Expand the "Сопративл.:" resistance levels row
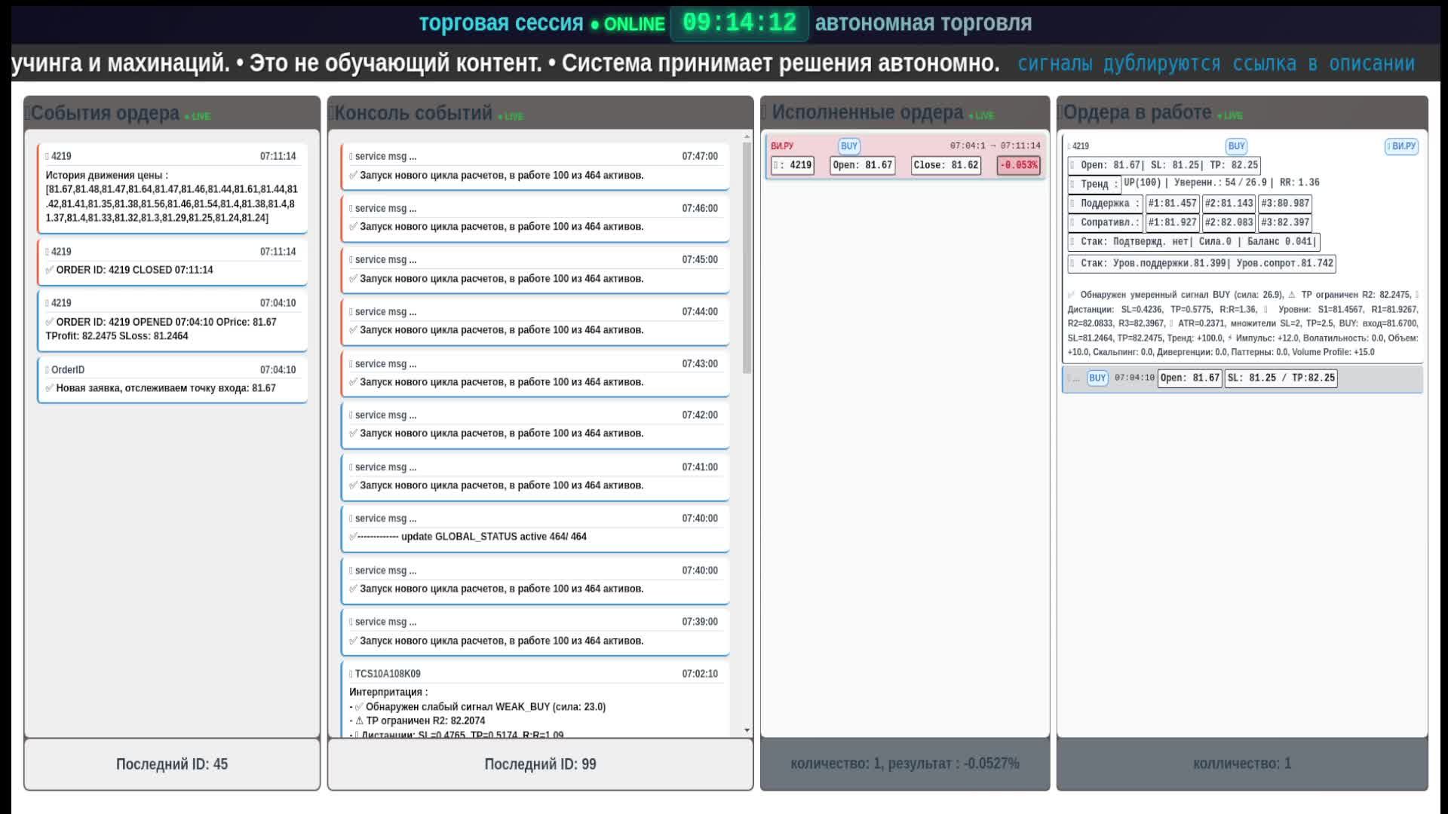 1106,222
